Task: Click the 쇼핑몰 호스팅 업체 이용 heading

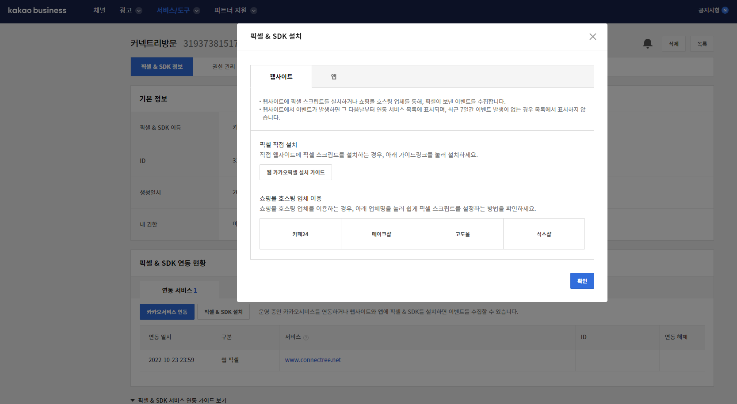Action: point(290,198)
